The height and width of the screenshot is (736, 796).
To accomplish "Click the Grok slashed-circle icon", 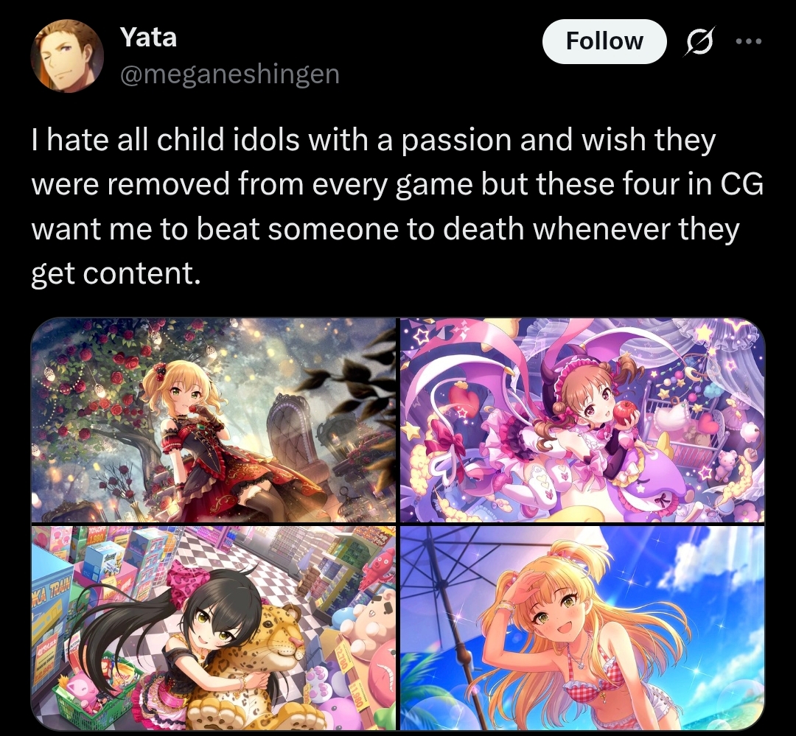I will pyautogui.click(x=700, y=41).
